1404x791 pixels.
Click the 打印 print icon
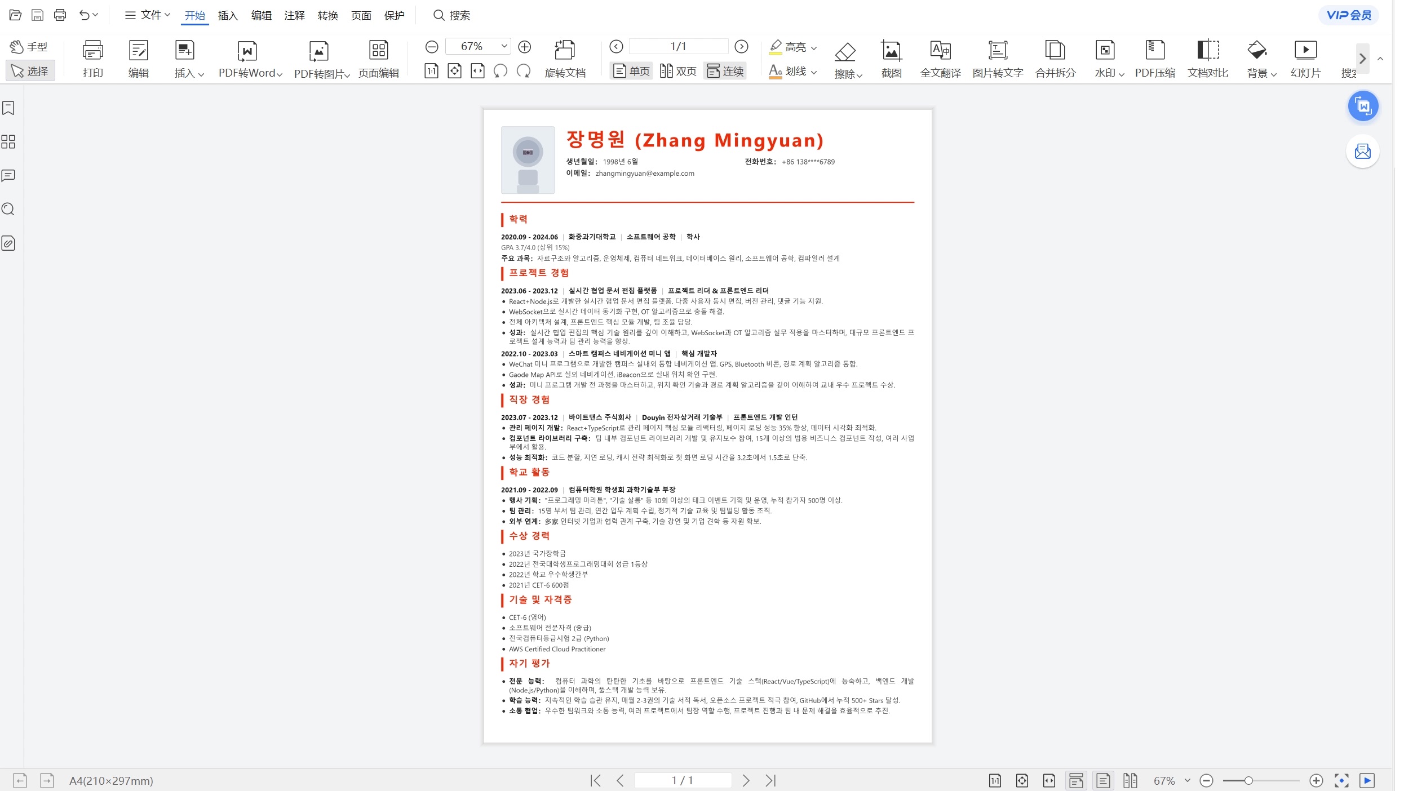93,59
